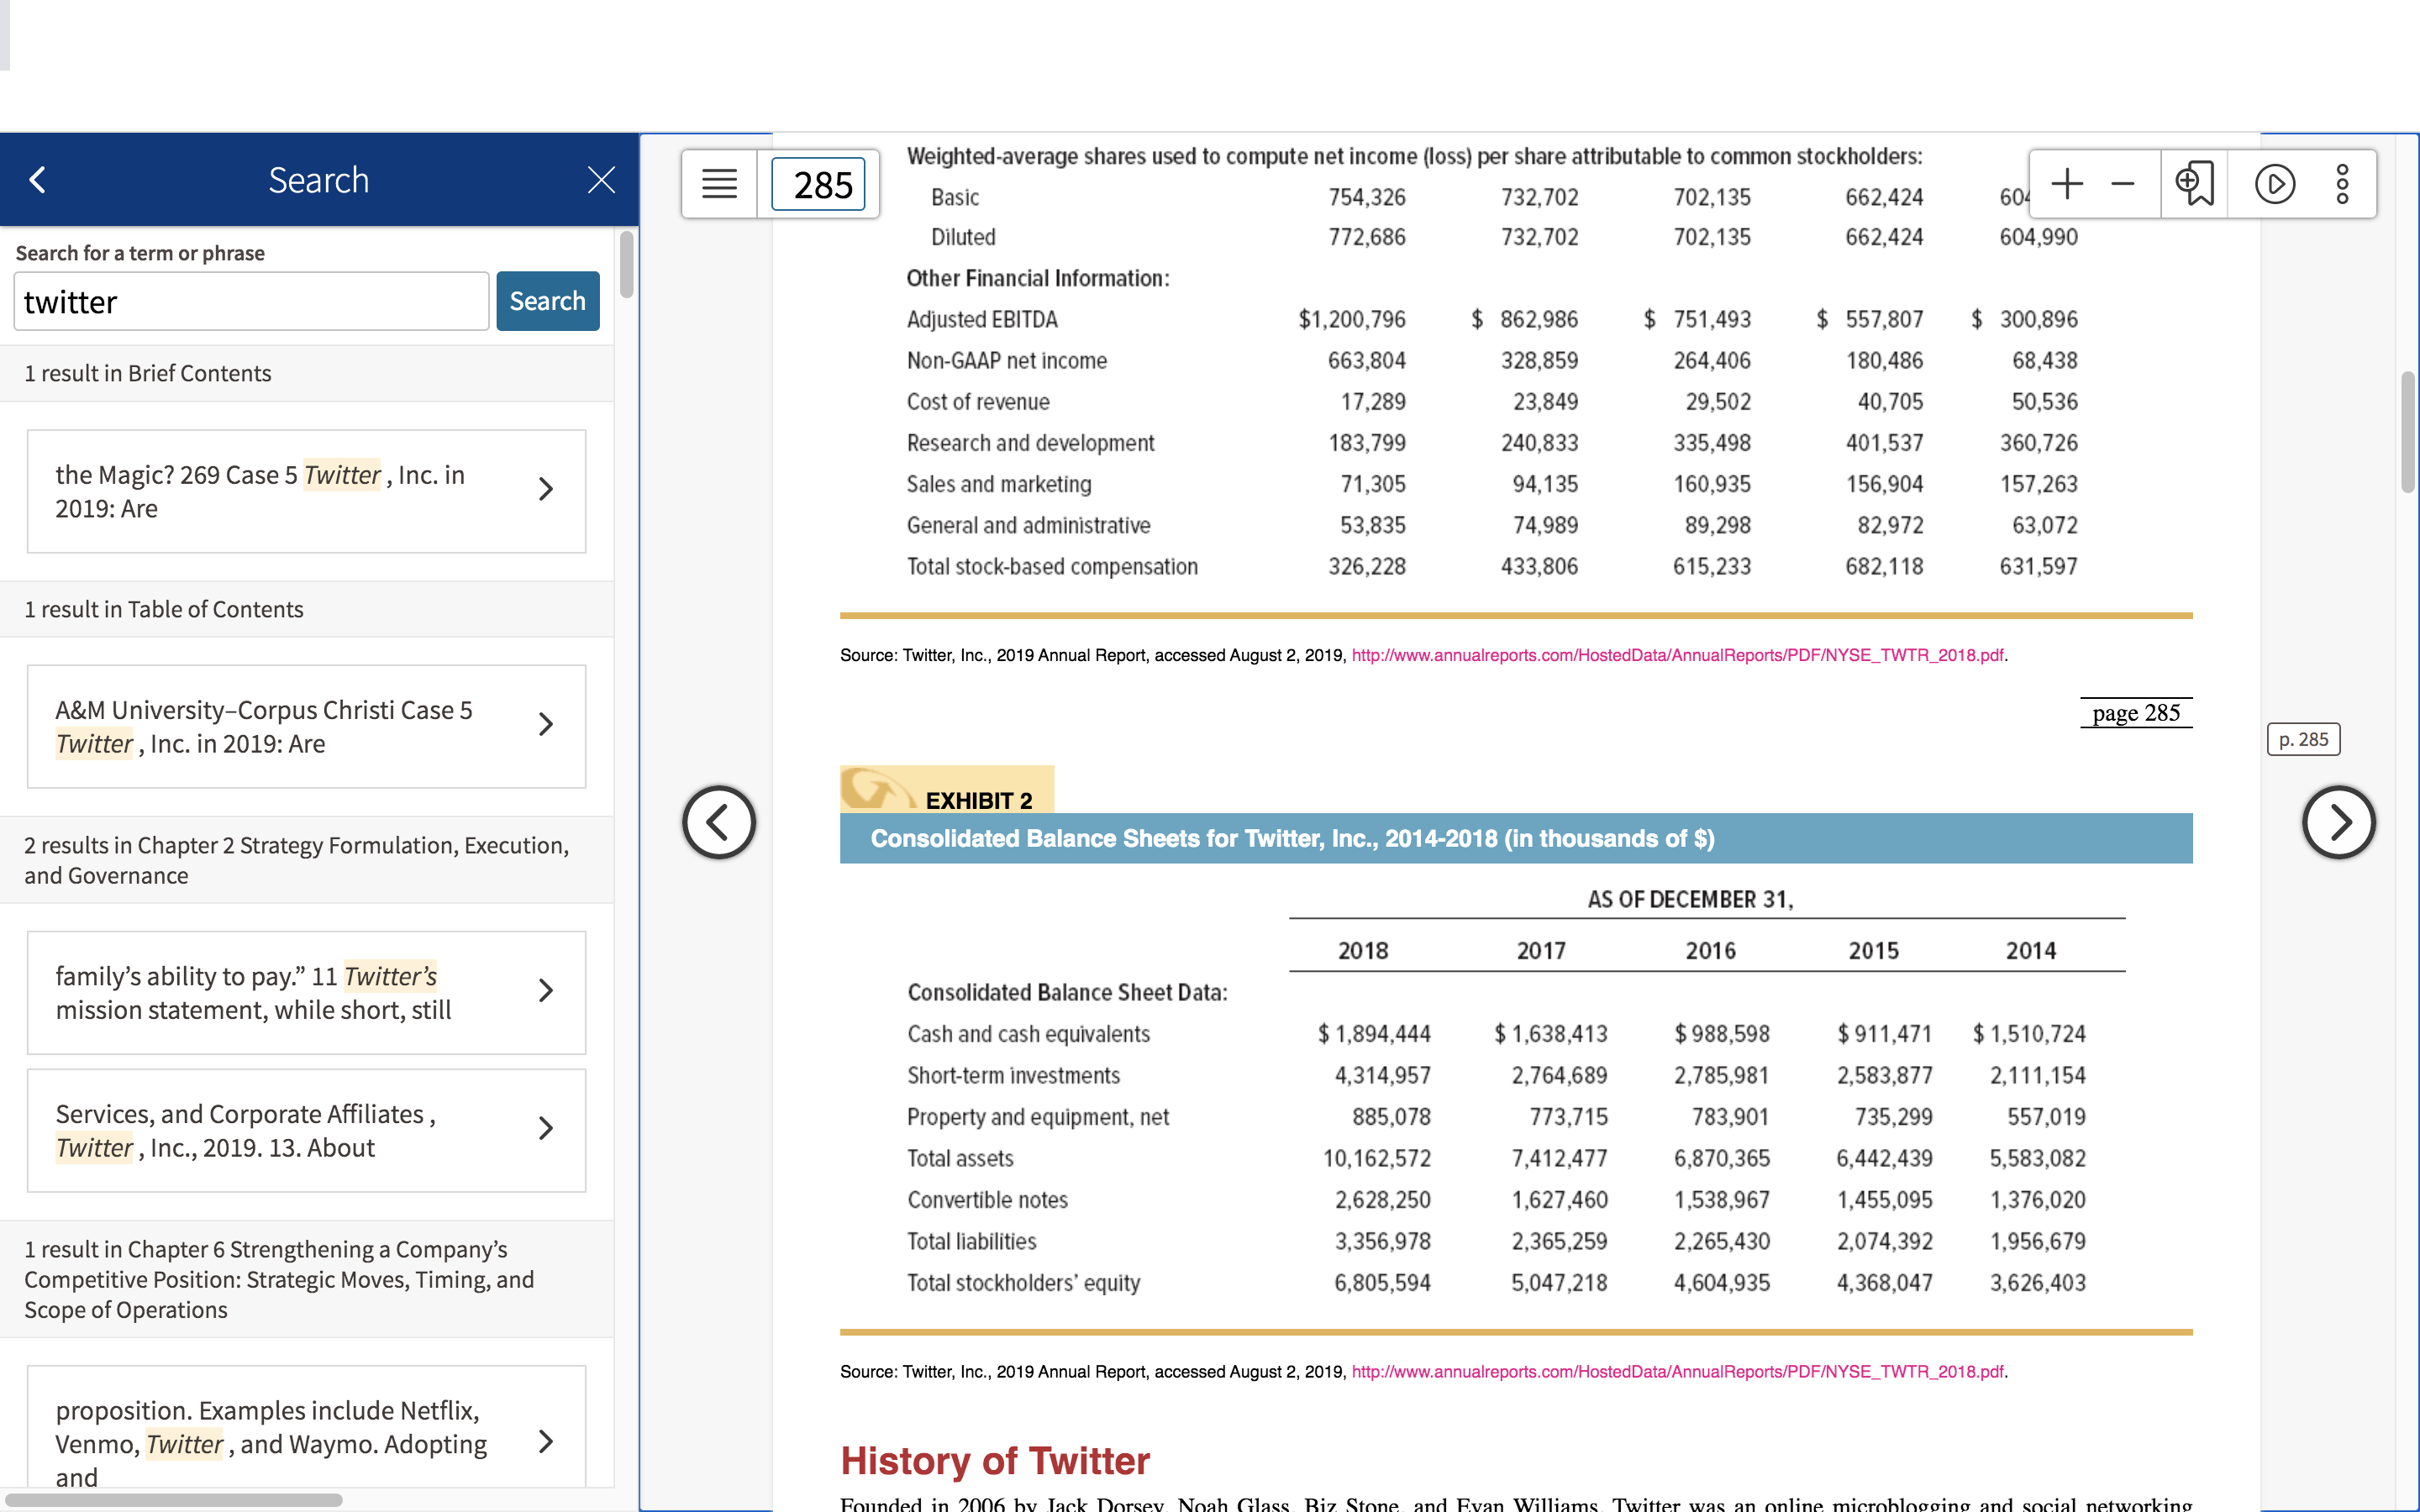Click the p. 285 page marker
This screenshot has width=2420, height=1512.
pos(2303,740)
